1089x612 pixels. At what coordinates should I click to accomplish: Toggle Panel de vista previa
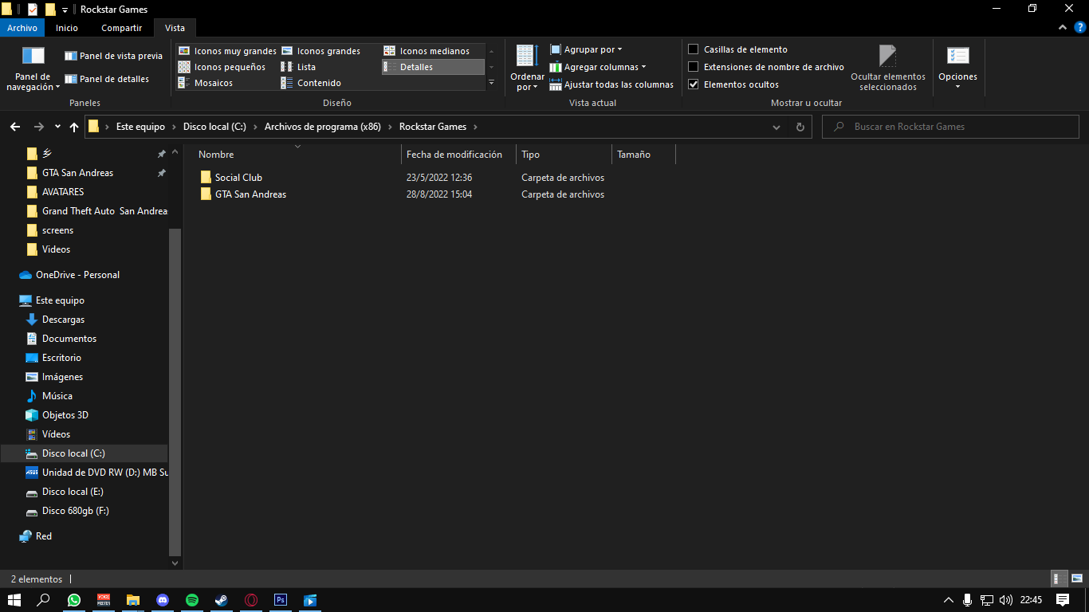tap(114, 56)
